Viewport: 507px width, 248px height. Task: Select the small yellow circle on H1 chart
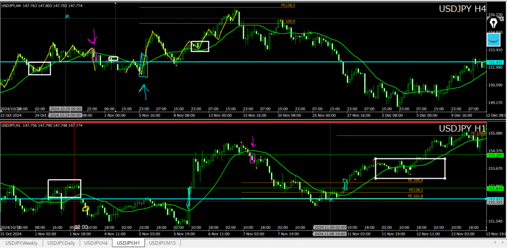(86, 209)
